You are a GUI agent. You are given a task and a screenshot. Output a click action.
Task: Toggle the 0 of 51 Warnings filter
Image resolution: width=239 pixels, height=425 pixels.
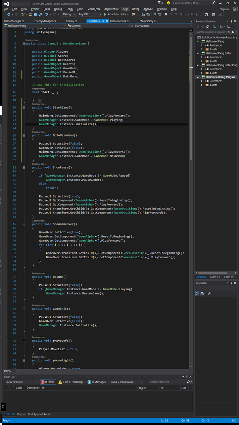pos(71,382)
